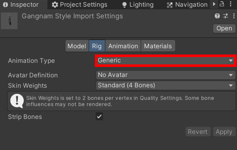This screenshot has height=150, width=237.
Task: Open the Skin Weights dropdown
Action: click(x=166, y=85)
